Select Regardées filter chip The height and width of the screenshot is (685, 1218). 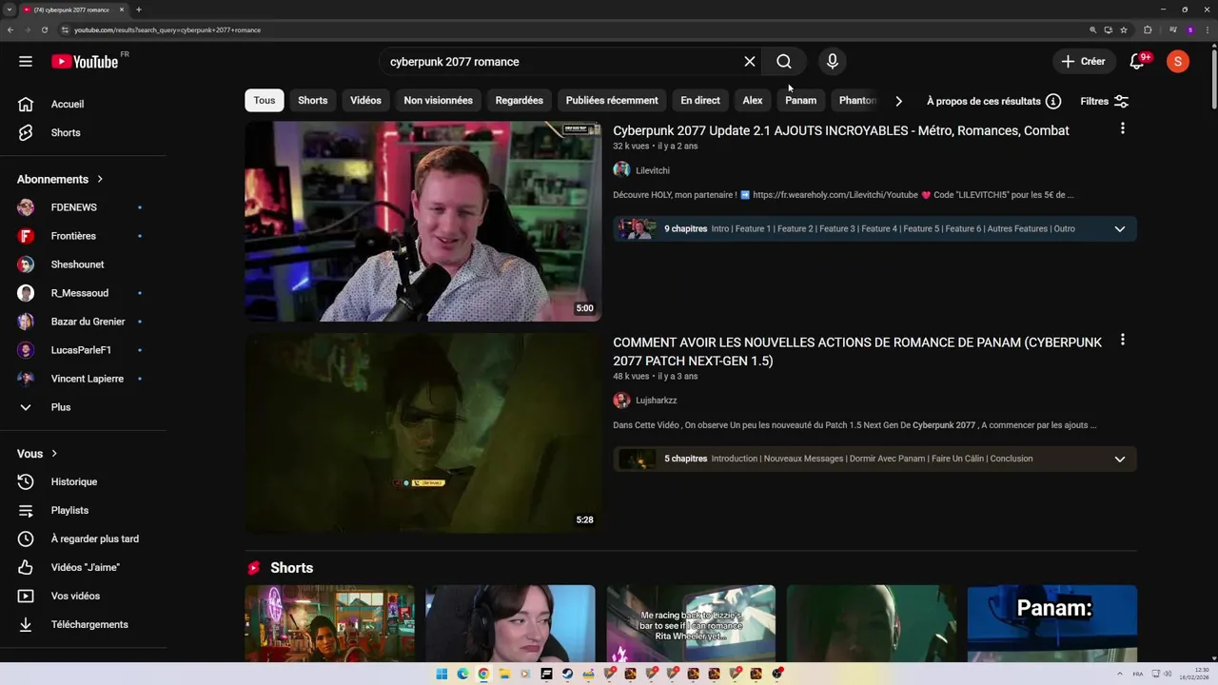[x=519, y=101]
